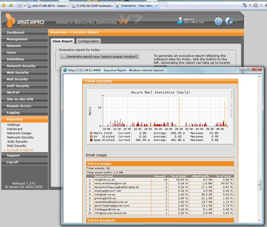Maximize the Executive Report popup window
Viewport: 267px width, 227px height.
coord(248,69)
